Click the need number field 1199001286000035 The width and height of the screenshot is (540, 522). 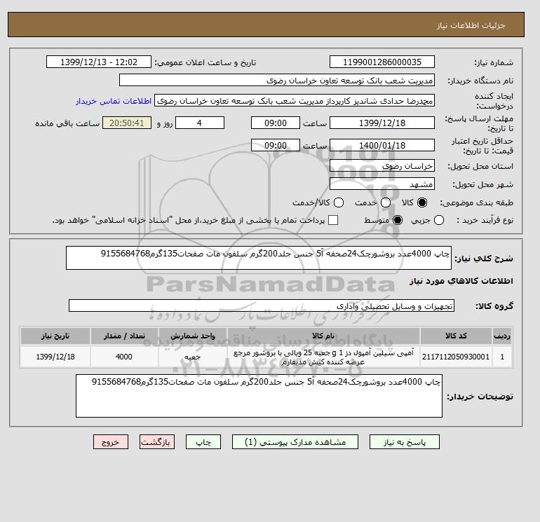(x=382, y=62)
